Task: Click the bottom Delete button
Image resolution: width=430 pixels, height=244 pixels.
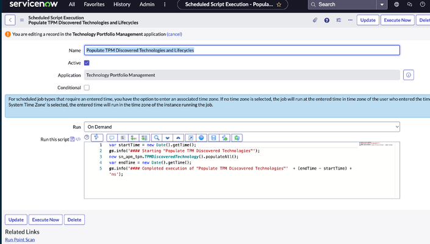Action: (74, 220)
